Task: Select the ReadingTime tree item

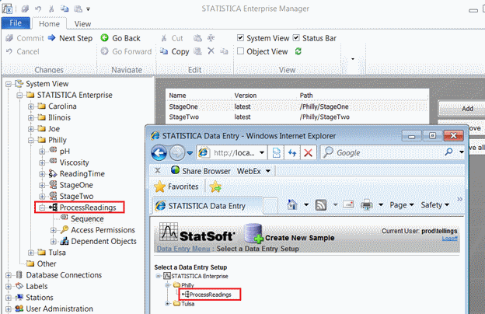Action: tap(82, 173)
